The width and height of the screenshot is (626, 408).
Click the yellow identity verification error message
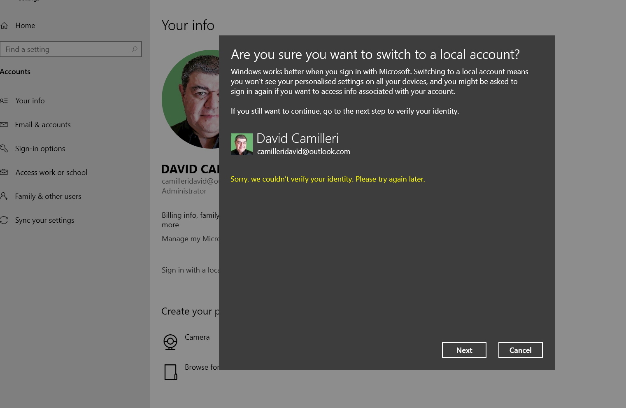click(328, 179)
